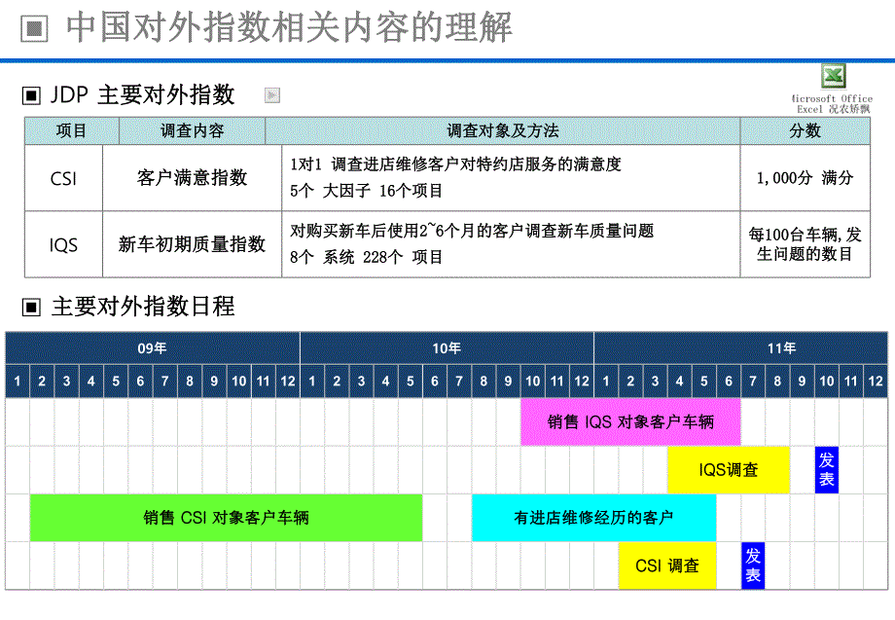The width and height of the screenshot is (895, 620).
Task: Click the yellow CSI 调查 bar
Action: [x=666, y=565]
